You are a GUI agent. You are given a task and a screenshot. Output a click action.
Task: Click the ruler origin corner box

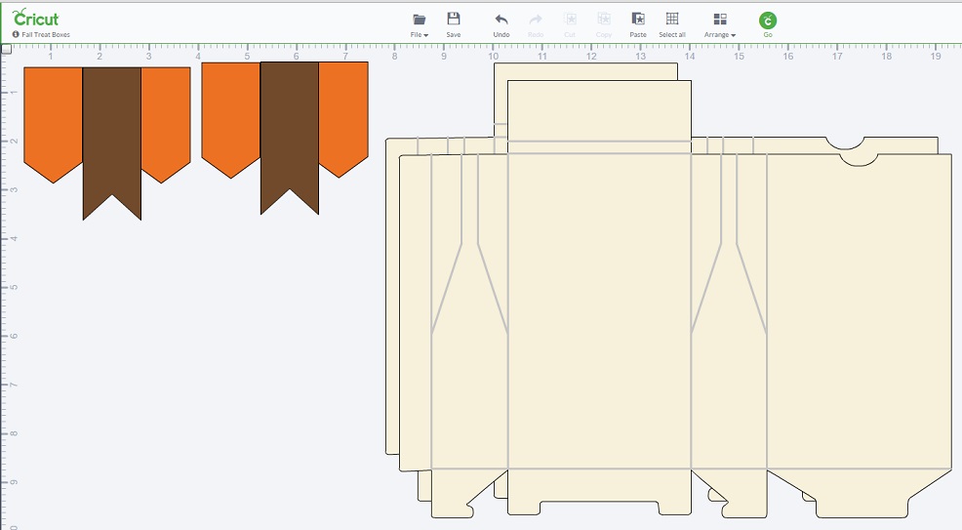click(6, 49)
